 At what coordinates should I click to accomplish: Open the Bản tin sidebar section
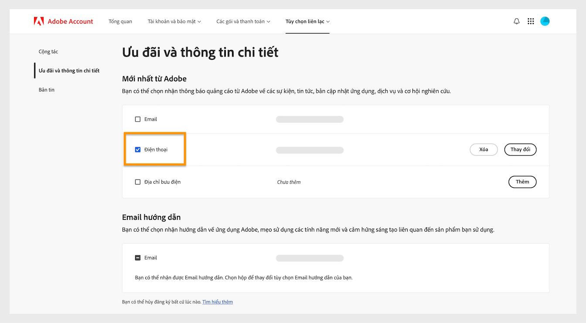pyautogui.click(x=46, y=90)
